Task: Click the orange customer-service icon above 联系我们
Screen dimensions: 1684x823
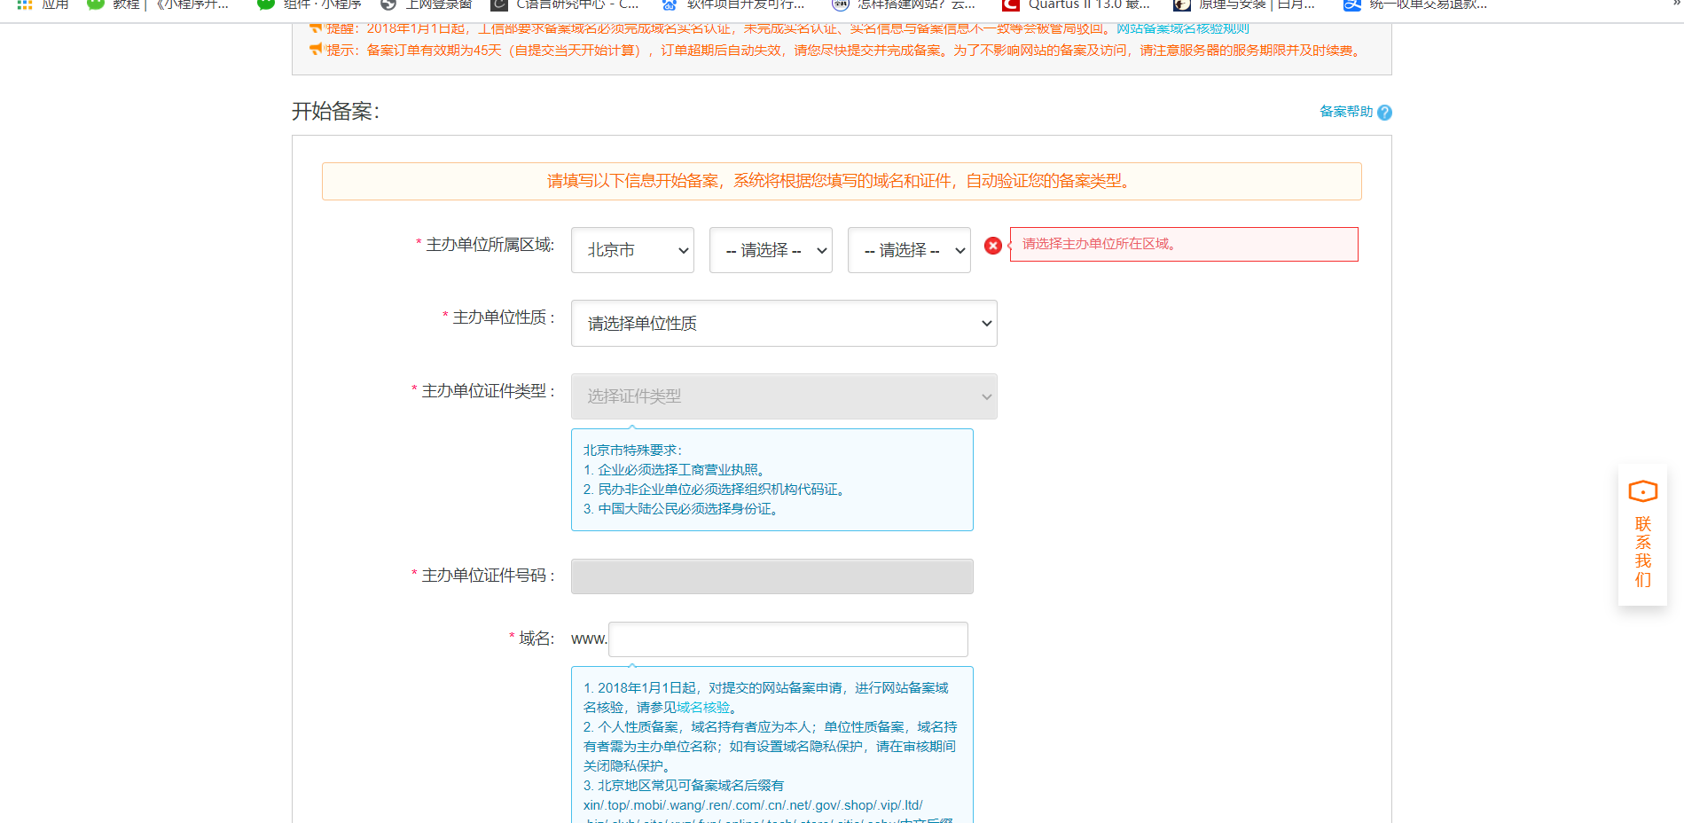Action: (1642, 491)
